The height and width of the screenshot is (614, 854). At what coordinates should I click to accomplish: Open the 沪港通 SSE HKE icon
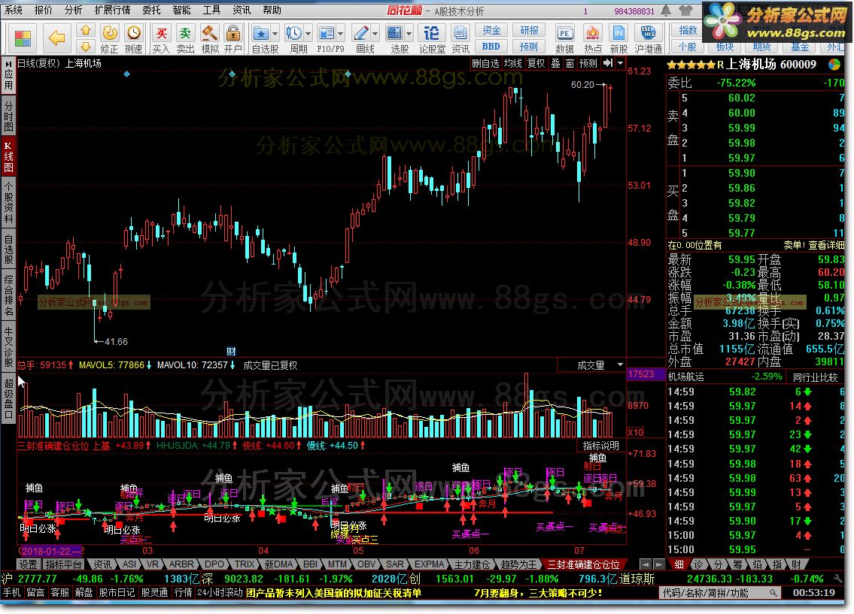tap(648, 34)
